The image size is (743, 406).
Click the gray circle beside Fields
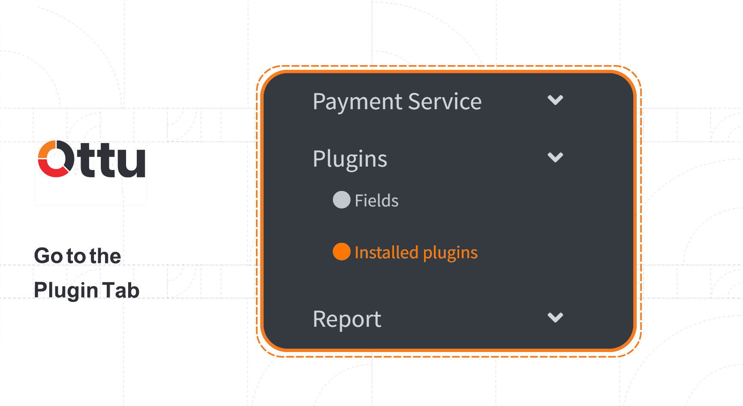pos(342,200)
